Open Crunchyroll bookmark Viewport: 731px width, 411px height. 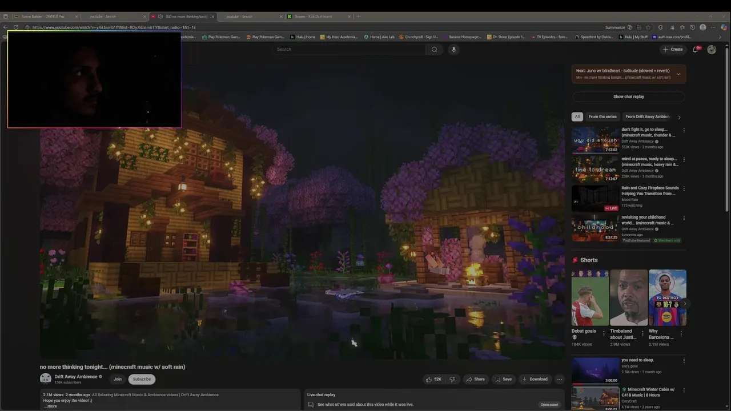click(x=419, y=37)
